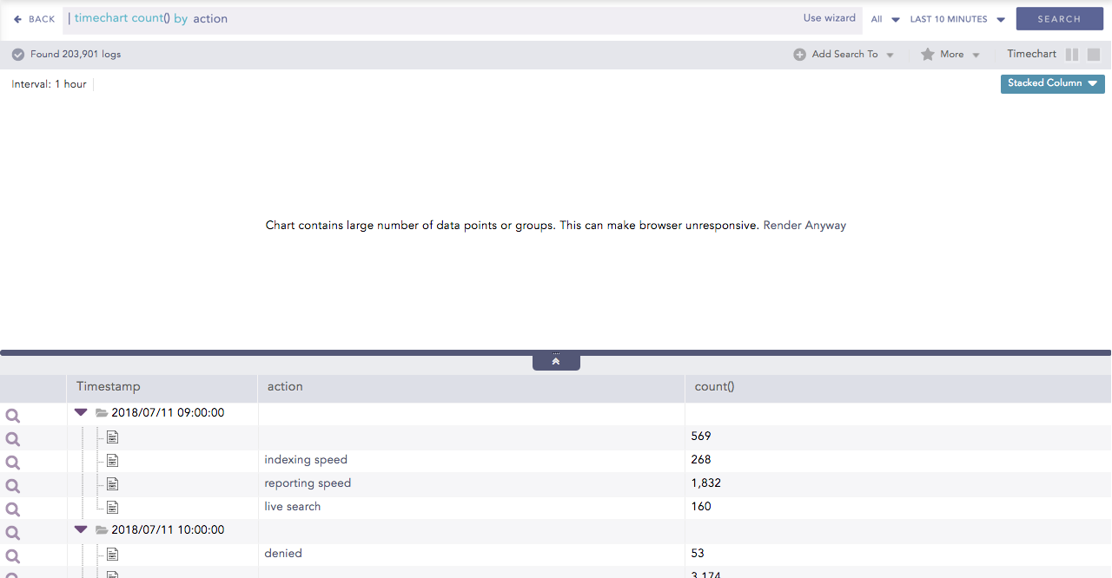Viewport: 1112px width, 578px height.
Task: Click the magnifier icon beside the 'indexing speed' row
Action: tap(13, 463)
